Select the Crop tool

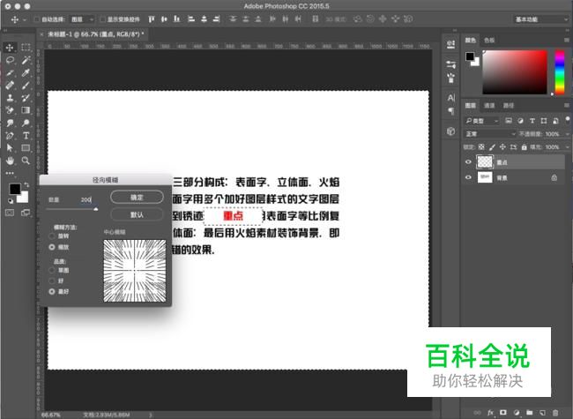click(10, 72)
